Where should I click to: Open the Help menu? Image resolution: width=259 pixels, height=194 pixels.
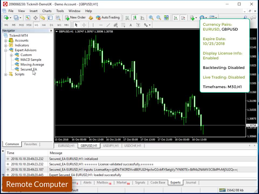click(x=88, y=11)
